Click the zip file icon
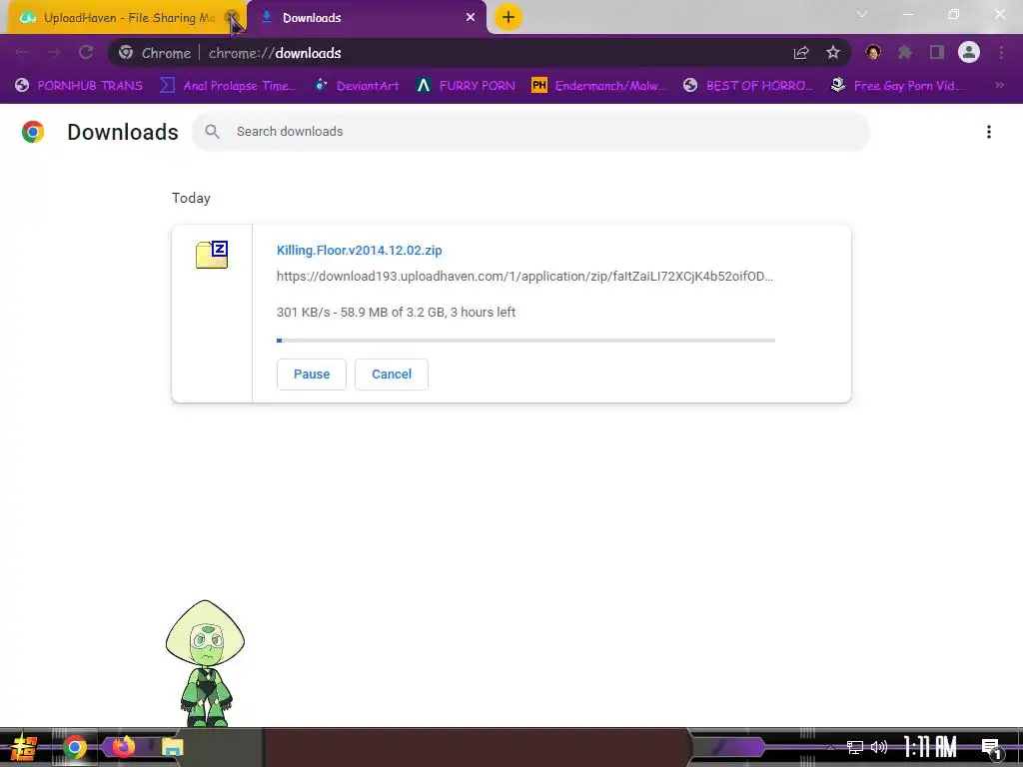The height and width of the screenshot is (767, 1023). (212, 255)
